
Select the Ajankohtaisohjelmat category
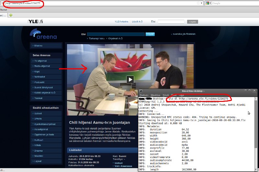click(x=46, y=124)
